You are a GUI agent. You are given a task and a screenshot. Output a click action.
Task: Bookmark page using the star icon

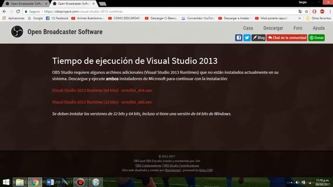point(306,11)
